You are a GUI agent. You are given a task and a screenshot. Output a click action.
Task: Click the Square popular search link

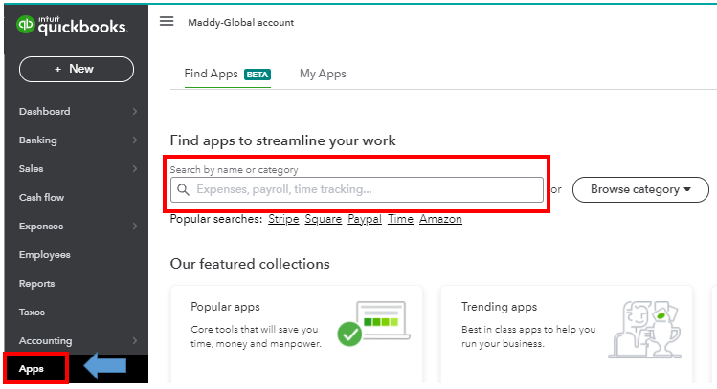click(x=324, y=219)
